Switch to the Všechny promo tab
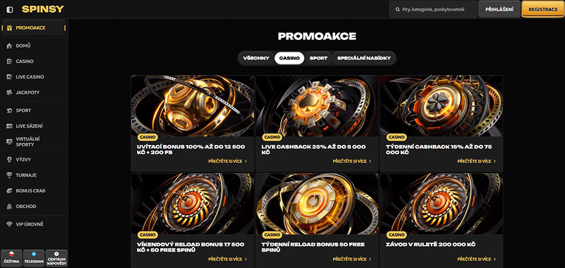 click(x=256, y=58)
